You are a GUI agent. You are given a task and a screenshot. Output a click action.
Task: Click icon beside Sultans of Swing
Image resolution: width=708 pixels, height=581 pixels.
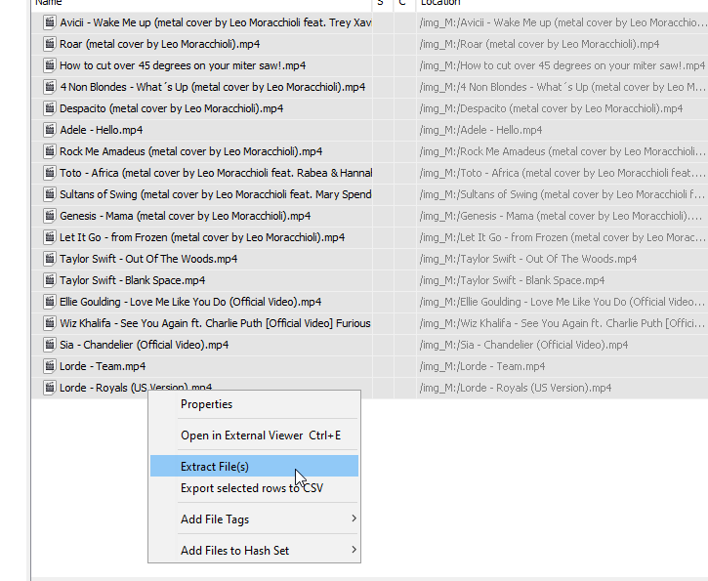(x=49, y=194)
